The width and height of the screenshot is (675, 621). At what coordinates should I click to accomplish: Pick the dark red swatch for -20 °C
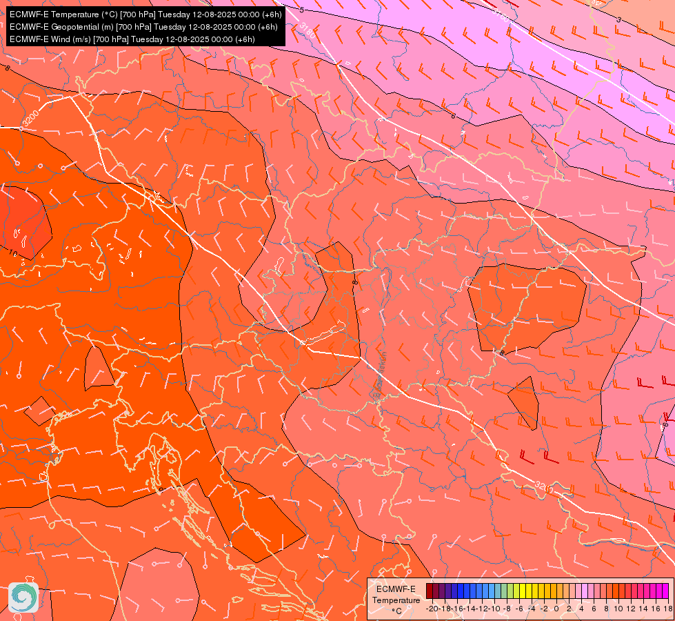429,591
